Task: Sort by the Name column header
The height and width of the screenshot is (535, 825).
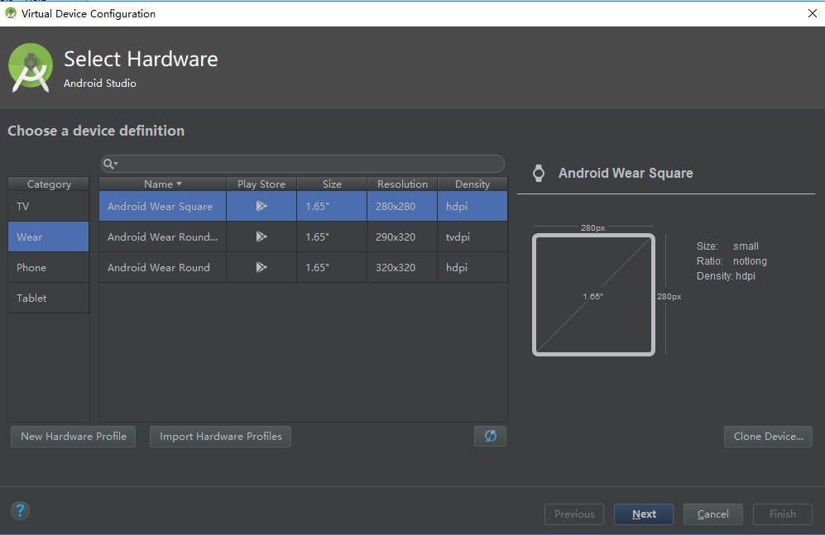Action: pos(162,184)
